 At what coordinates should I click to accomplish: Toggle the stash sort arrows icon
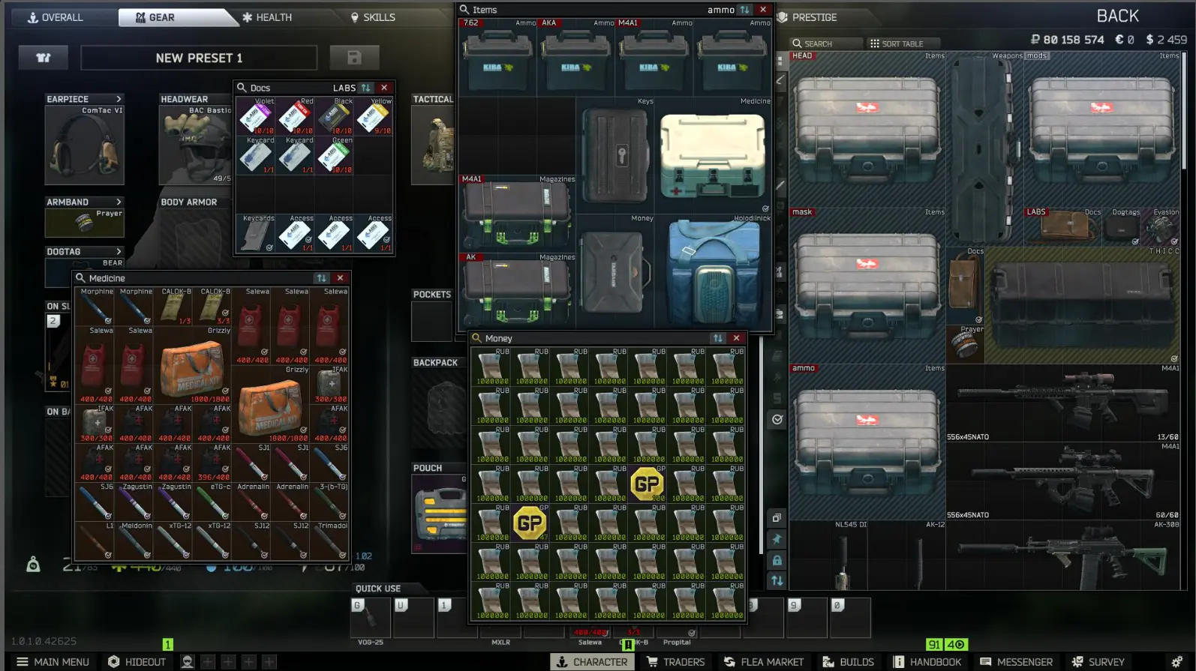(777, 580)
